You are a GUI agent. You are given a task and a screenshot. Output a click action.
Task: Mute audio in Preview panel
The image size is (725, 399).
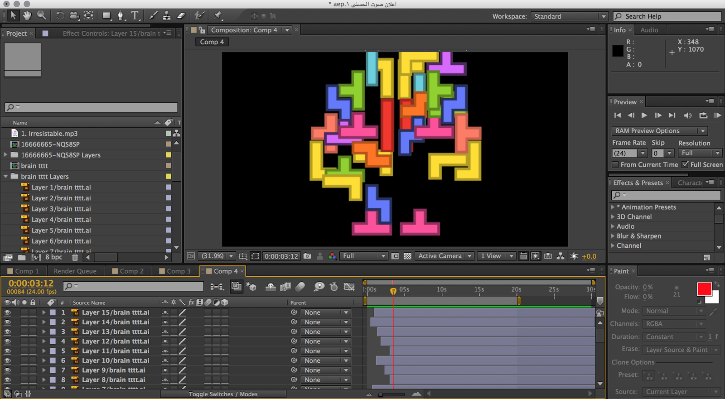687,115
